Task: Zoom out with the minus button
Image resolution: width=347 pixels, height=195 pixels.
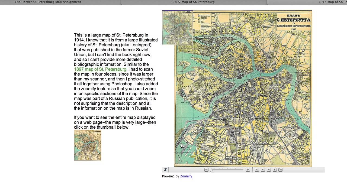Action: [x=206, y=170]
